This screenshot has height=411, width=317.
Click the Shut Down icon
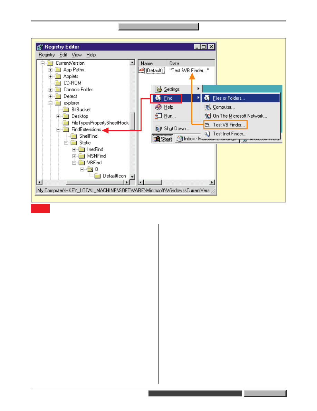159,129
